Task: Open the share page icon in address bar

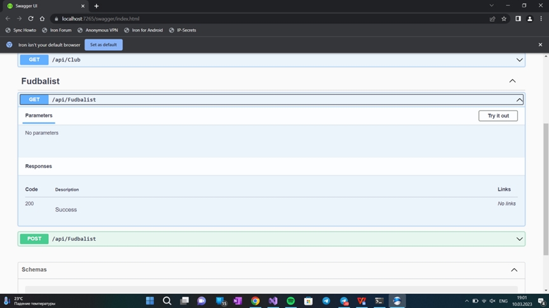Action: click(x=492, y=18)
